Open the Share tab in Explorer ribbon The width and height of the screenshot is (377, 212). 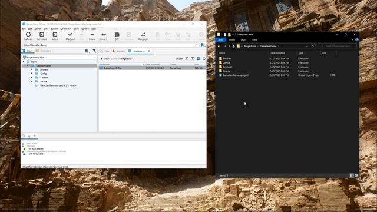(243, 39)
